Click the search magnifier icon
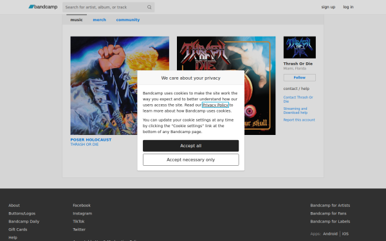Viewport: 386px width, 241px height. coord(149,7)
